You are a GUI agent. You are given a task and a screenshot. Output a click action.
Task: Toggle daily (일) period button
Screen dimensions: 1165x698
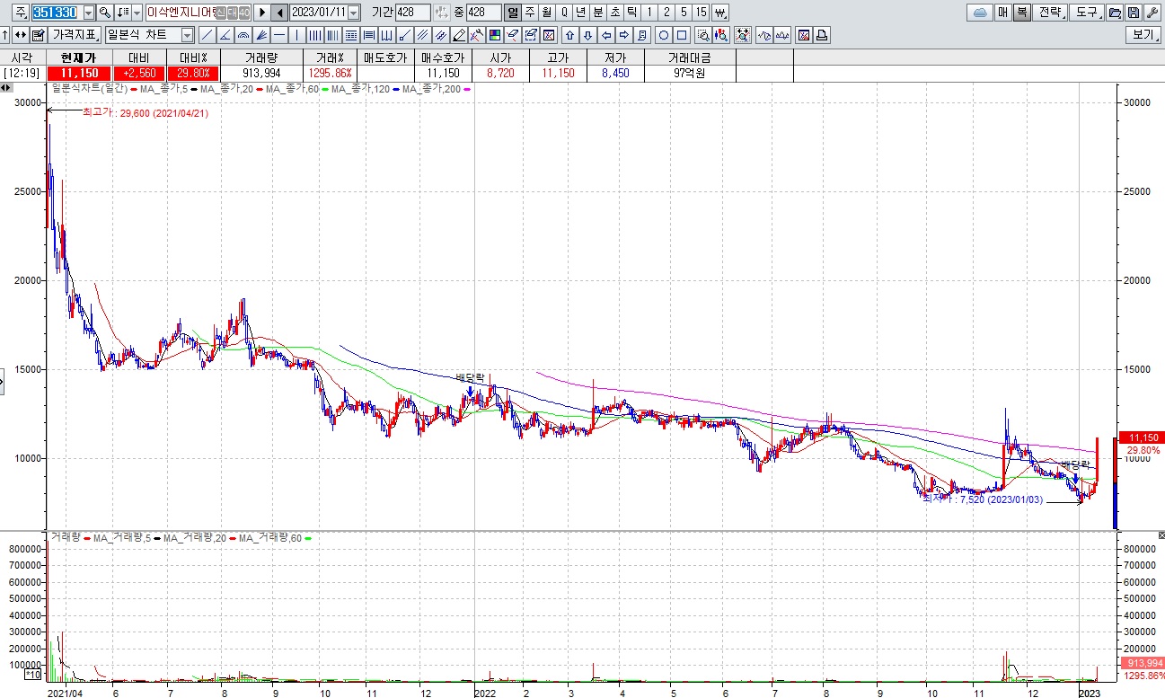coord(511,13)
